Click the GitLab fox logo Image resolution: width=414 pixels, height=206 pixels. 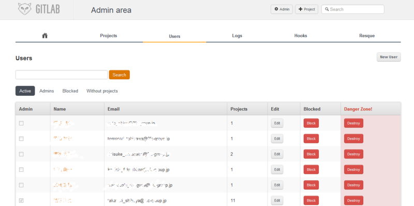(x=24, y=9)
